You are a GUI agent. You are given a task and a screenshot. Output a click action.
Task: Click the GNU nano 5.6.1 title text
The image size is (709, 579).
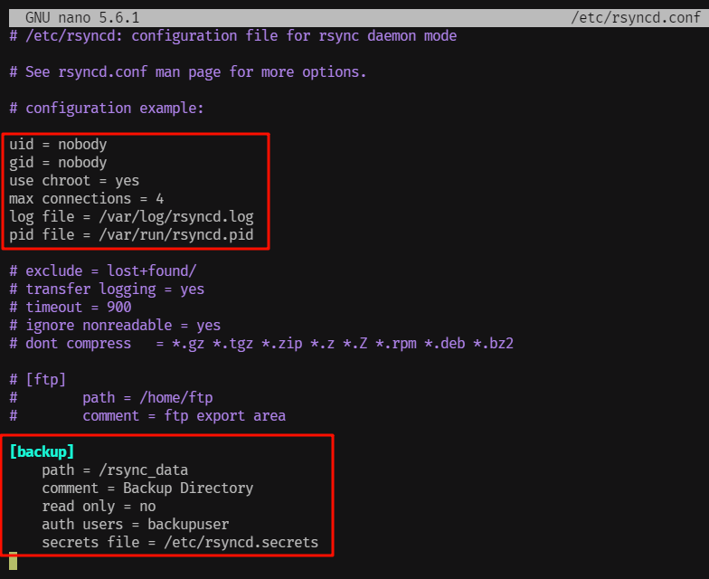pos(81,18)
